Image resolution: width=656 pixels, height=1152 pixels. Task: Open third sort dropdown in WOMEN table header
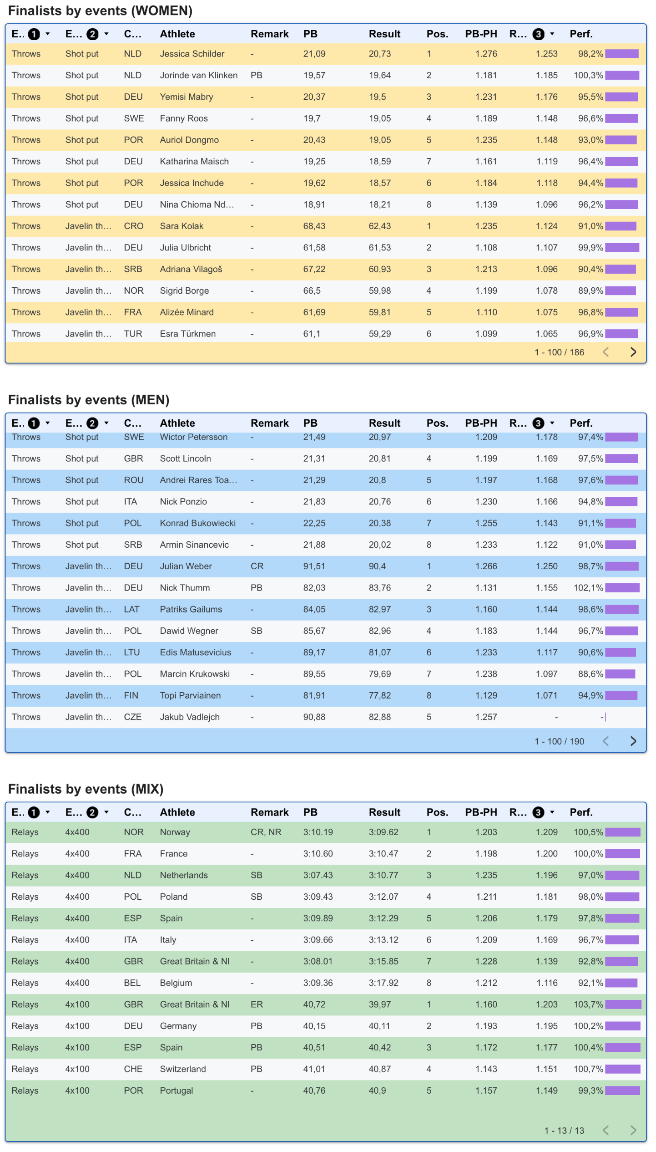(552, 34)
